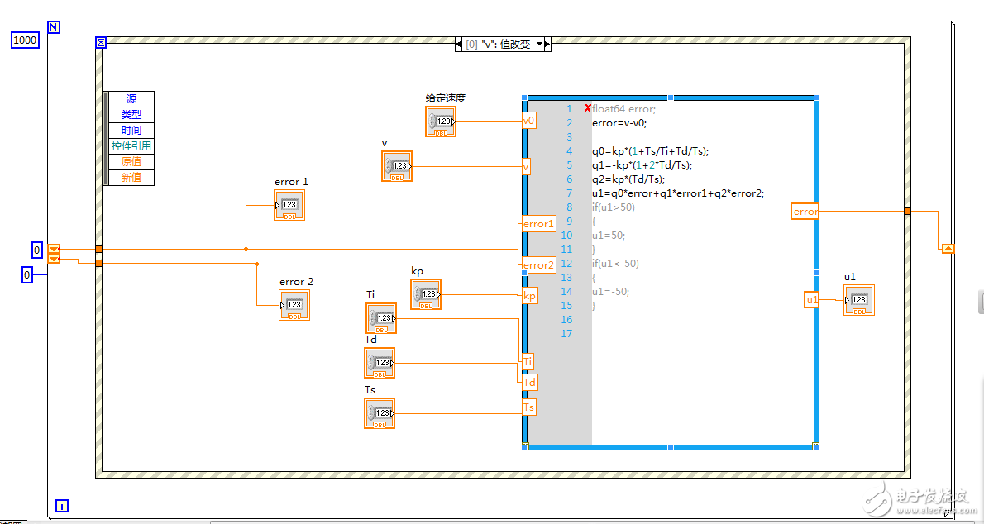Select the kp input node
Screen dimensions: 984x524
click(x=530, y=296)
